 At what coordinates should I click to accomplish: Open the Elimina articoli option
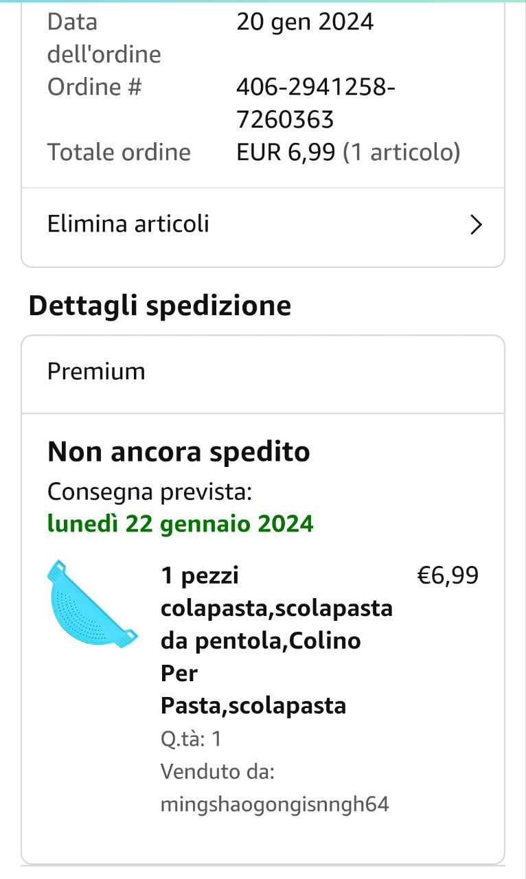click(128, 224)
